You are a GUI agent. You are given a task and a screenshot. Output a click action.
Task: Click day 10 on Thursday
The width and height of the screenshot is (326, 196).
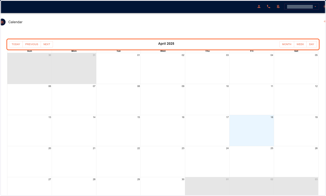coord(207,100)
